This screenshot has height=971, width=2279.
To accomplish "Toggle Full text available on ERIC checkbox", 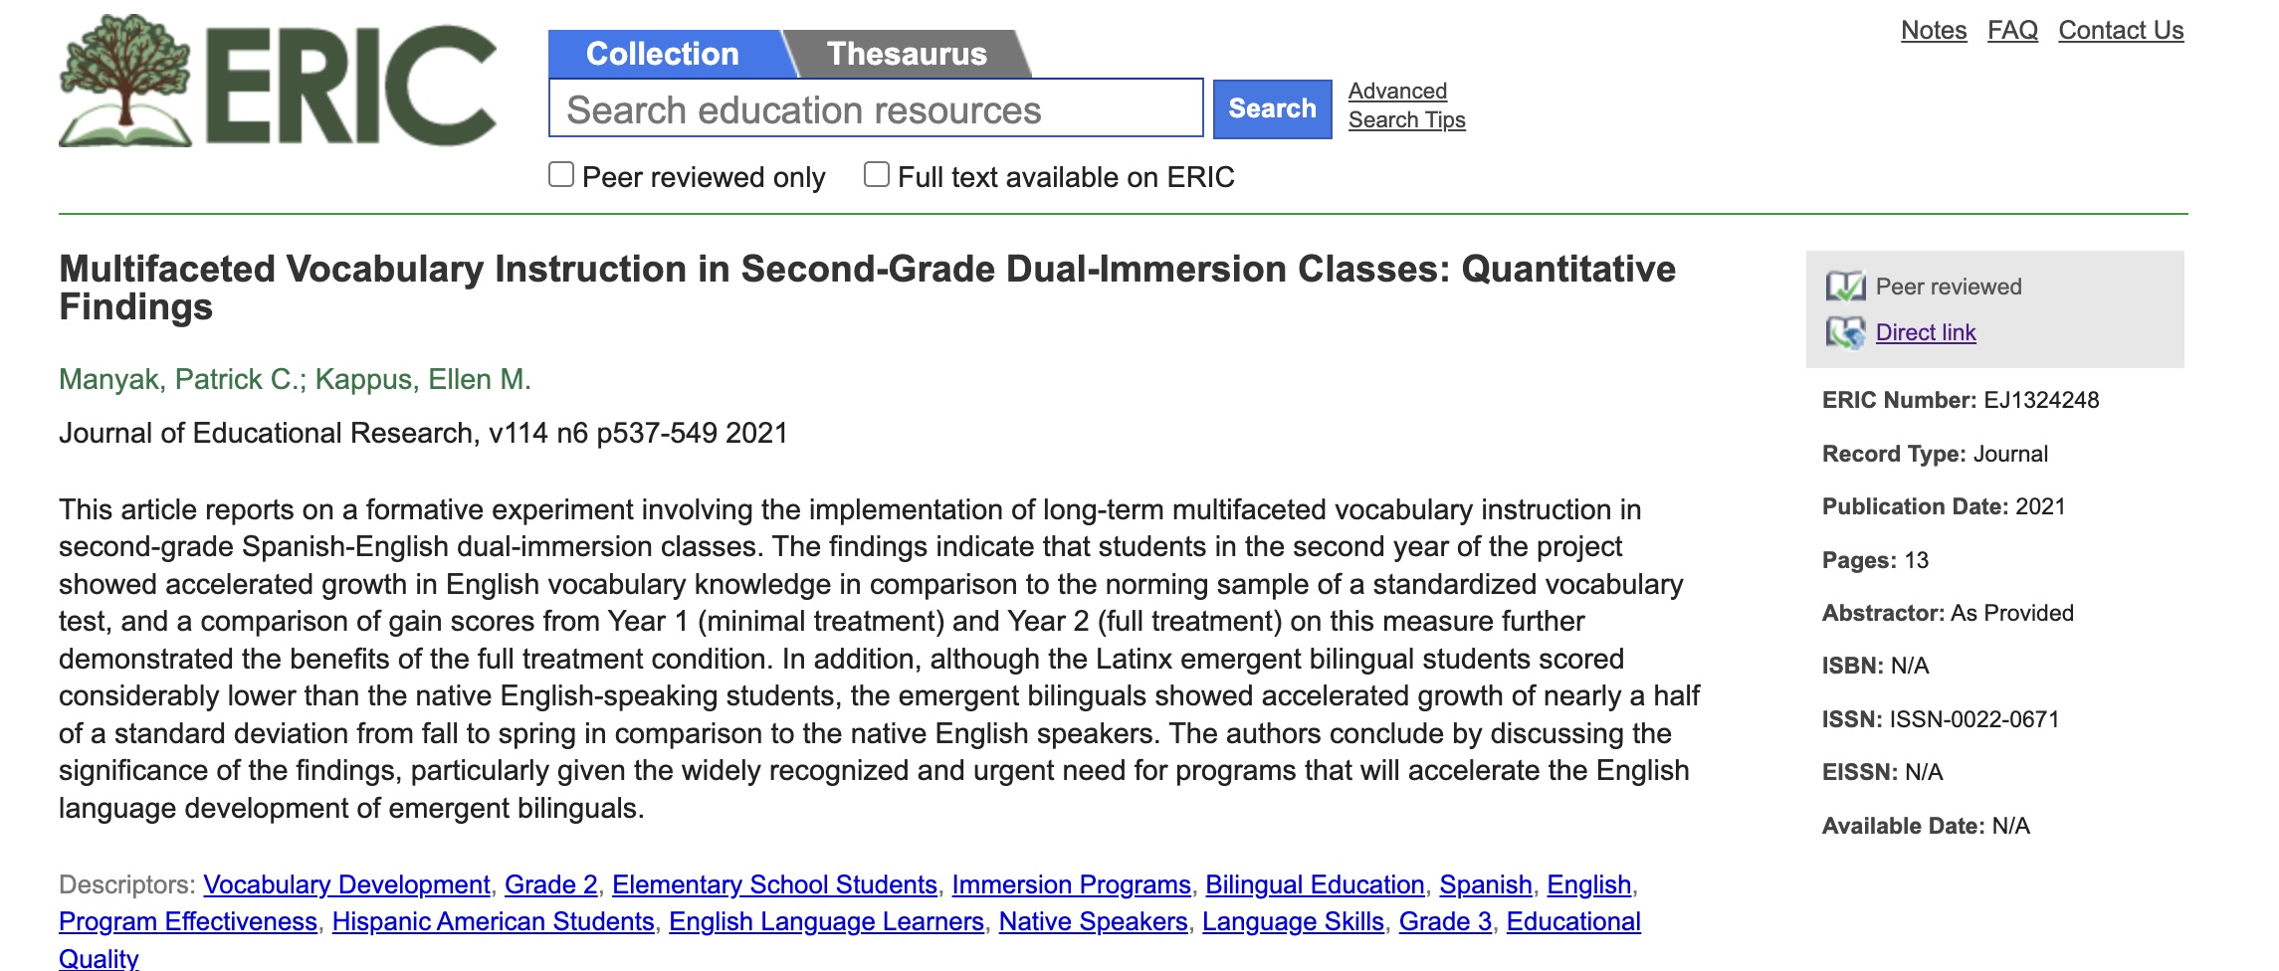I will tap(876, 175).
